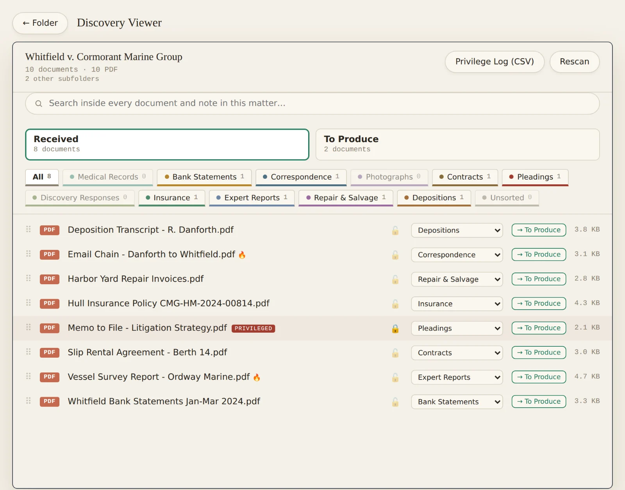Screen dimensions: 625x490
Task: Open the Insurance category dropdown
Action: 457,304
